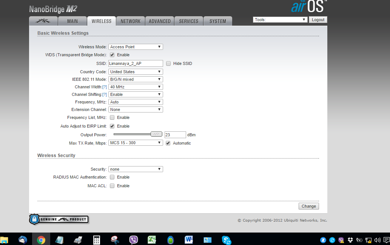The width and height of the screenshot is (390, 245).
Task: Open the WIRELESS tab
Action: coord(102,21)
